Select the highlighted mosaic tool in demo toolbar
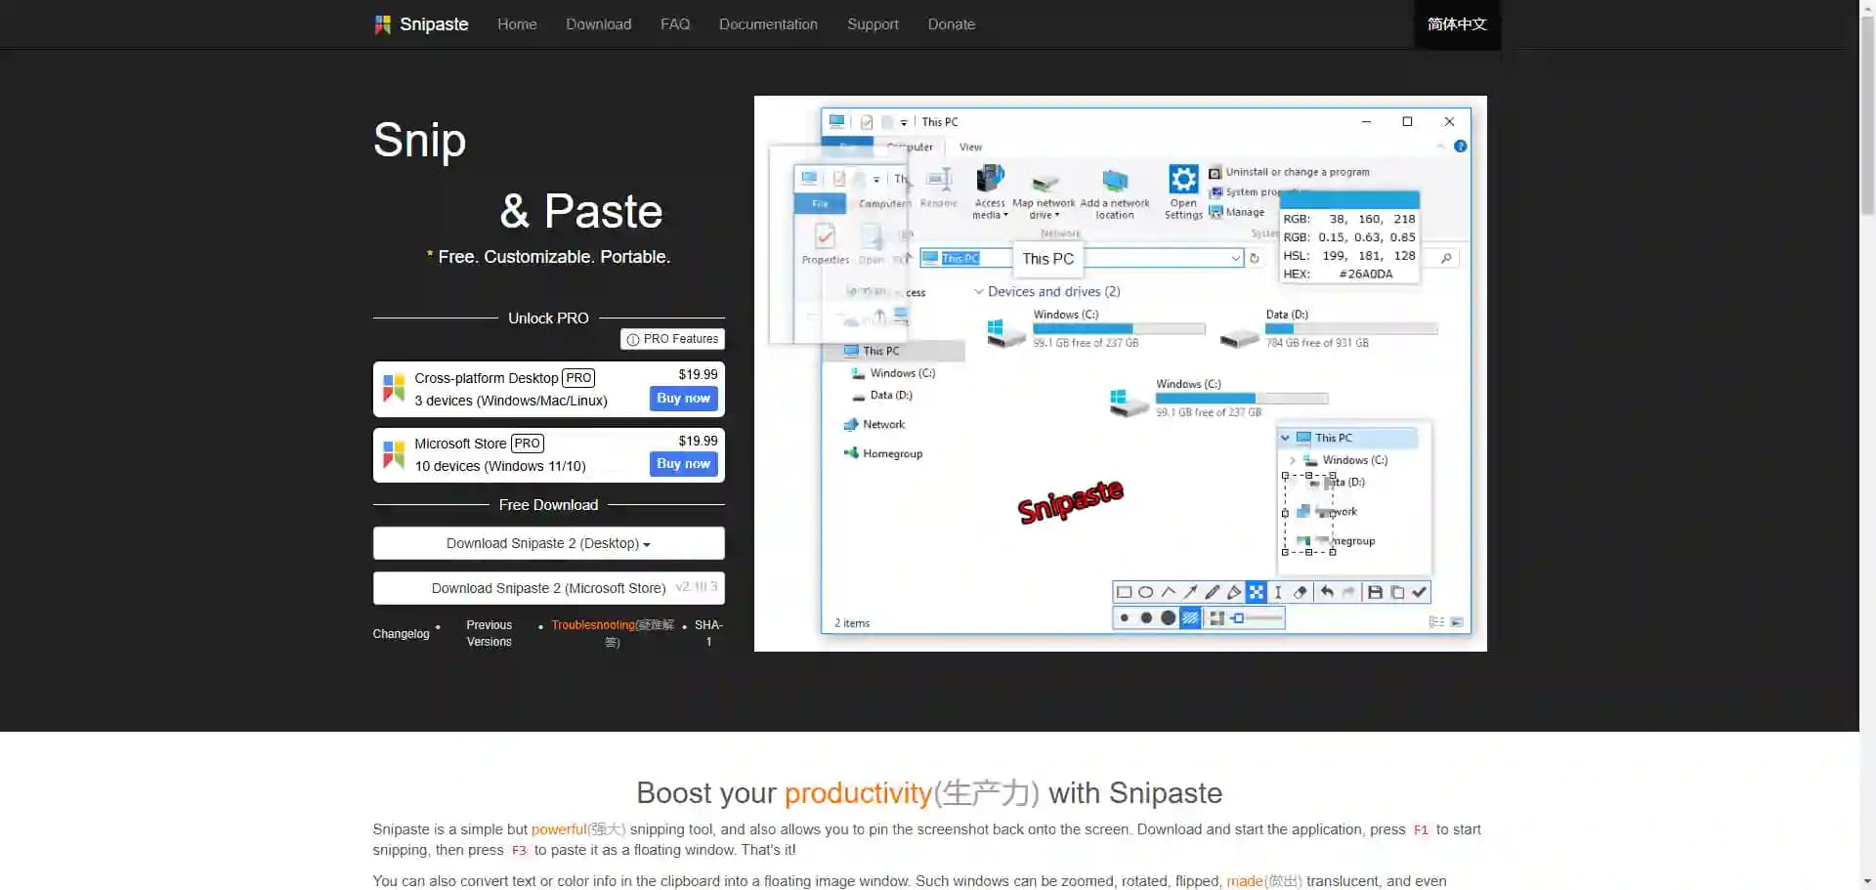1876x890 pixels. [1257, 592]
